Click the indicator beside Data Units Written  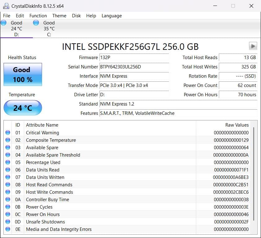pyautogui.click(x=7, y=177)
